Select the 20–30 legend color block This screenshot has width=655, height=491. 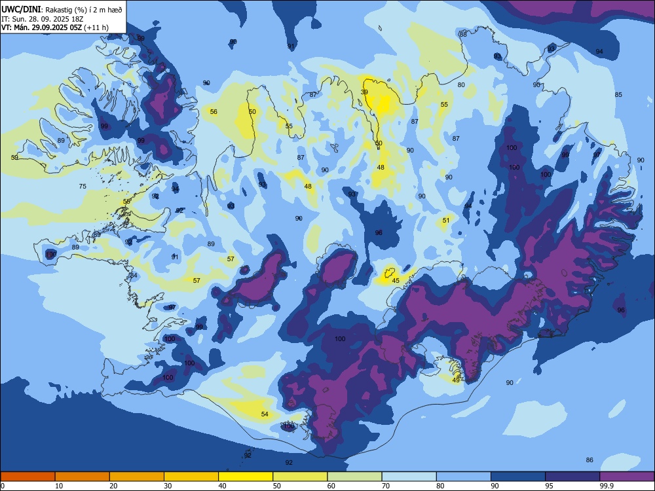click(x=137, y=477)
